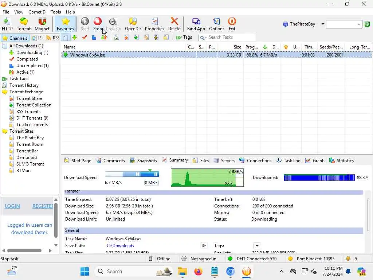Image resolution: width=373 pixels, height=280 pixels.
Task: Add a Magnet link from the toolbar
Action: [x=42, y=24]
